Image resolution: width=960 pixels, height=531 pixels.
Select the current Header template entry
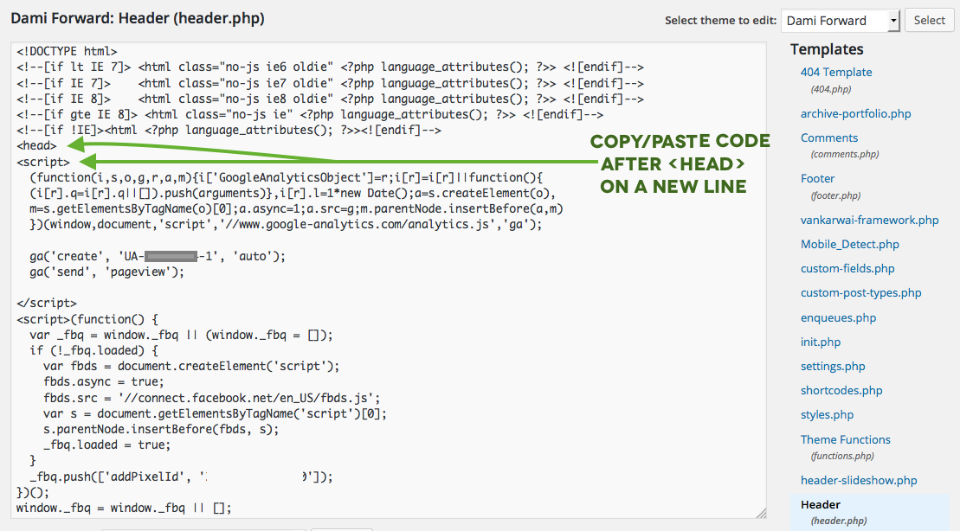821,505
